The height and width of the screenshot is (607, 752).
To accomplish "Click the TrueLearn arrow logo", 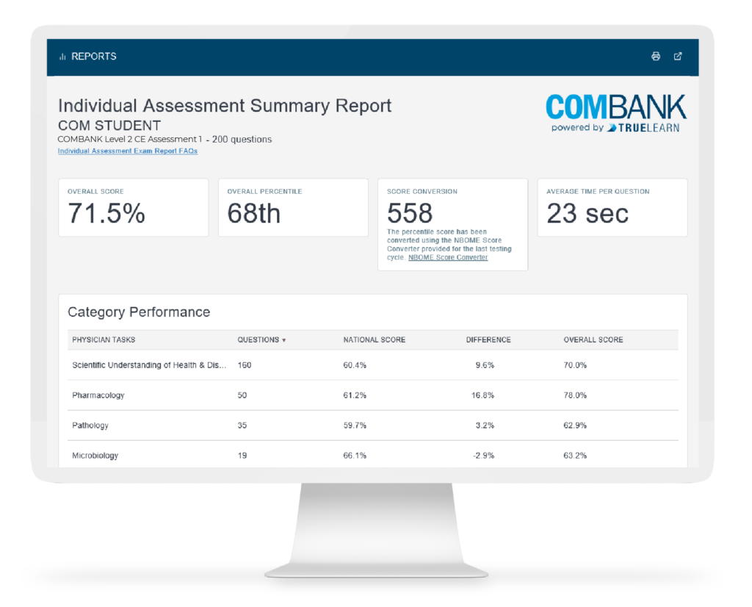I will point(610,126).
